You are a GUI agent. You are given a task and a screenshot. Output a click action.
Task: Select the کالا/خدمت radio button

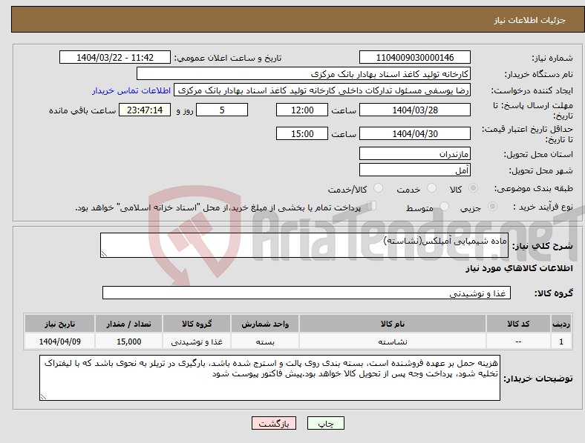(378, 188)
